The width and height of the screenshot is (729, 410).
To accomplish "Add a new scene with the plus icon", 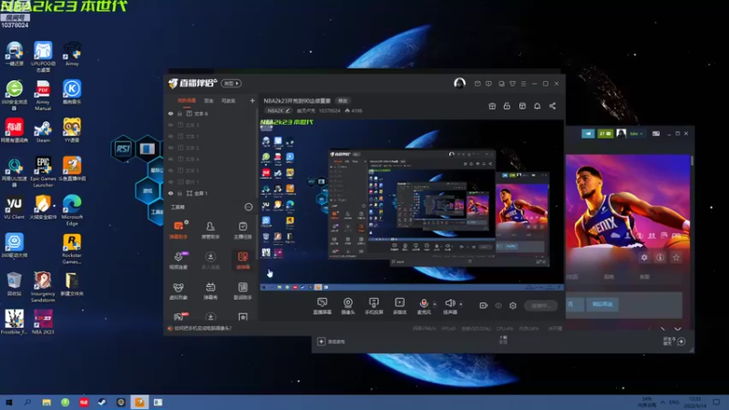I will point(252,100).
